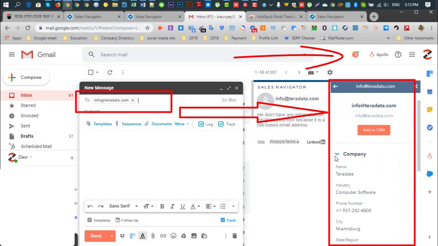
Task: Toggle italic formatting in compose toolbar
Action: (x=172, y=206)
